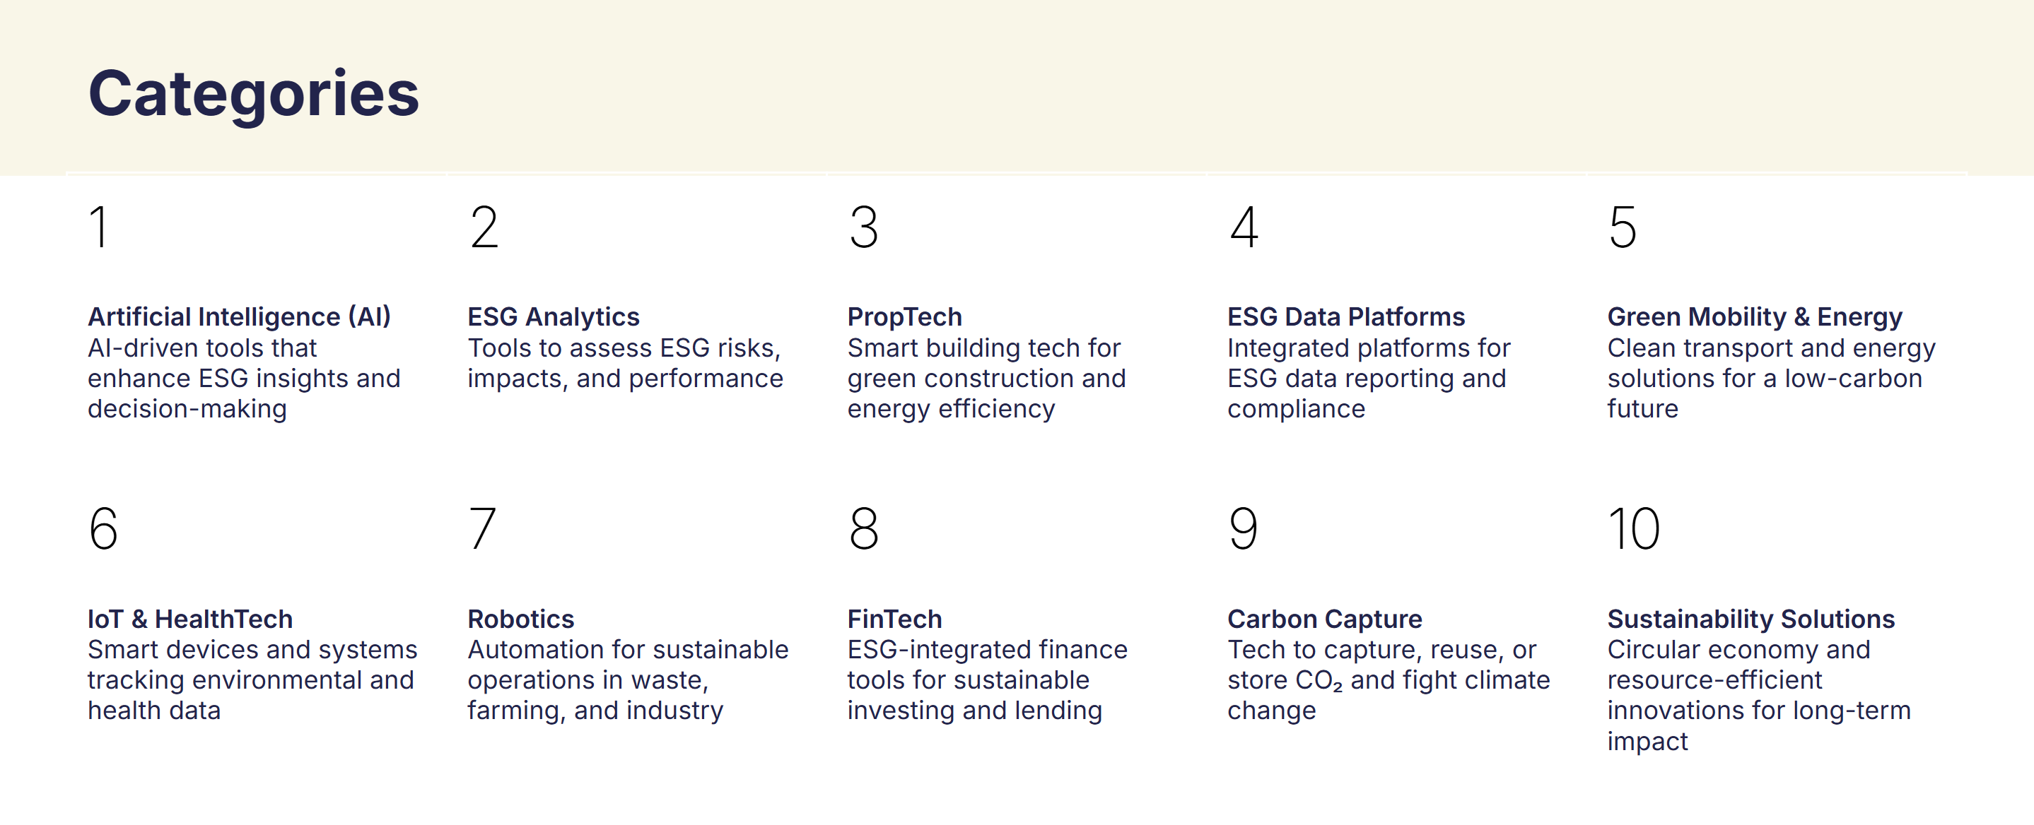Click the Carbon Capture category heading
This screenshot has width=2034, height=825.
pos(1325,618)
